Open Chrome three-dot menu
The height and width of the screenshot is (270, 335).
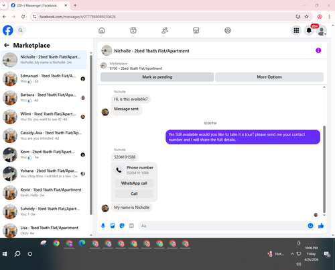click(329, 17)
